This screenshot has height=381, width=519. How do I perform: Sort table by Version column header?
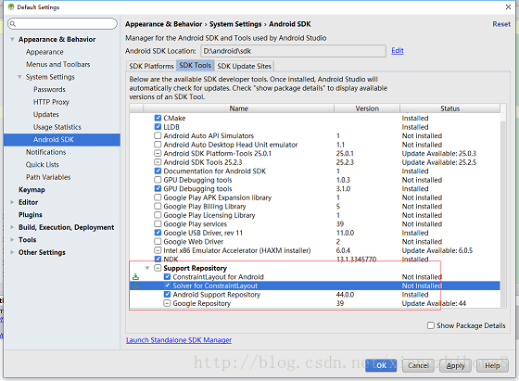pyautogui.click(x=367, y=108)
